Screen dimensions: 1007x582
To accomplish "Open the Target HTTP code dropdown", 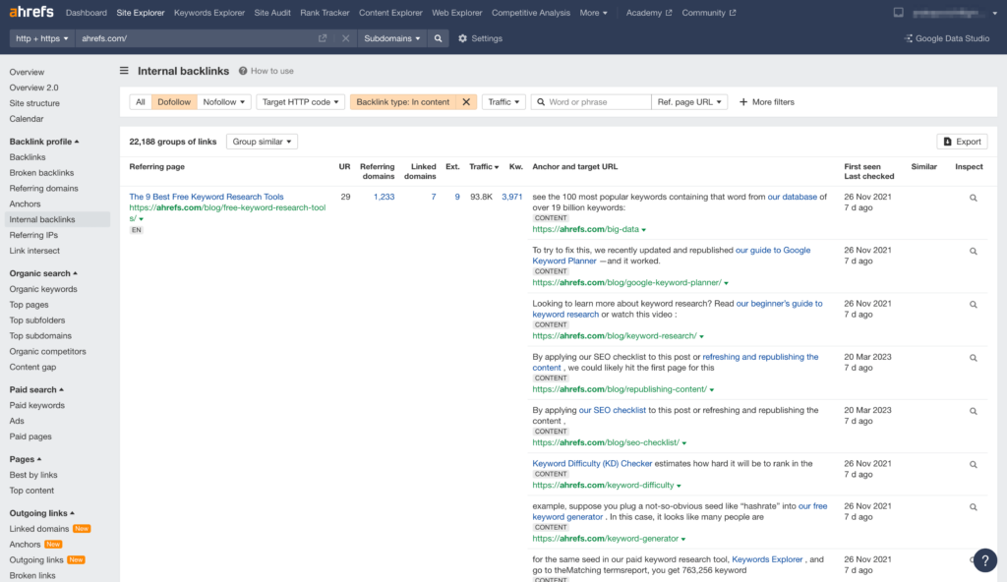I will [301, 102].
